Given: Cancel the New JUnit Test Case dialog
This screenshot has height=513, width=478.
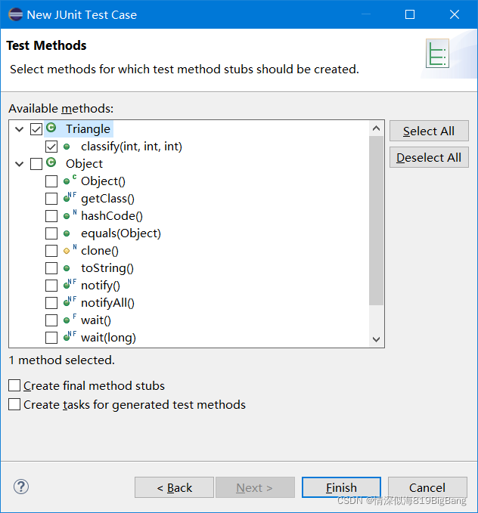Looking at the screenshot, I should tap(427, 487).
